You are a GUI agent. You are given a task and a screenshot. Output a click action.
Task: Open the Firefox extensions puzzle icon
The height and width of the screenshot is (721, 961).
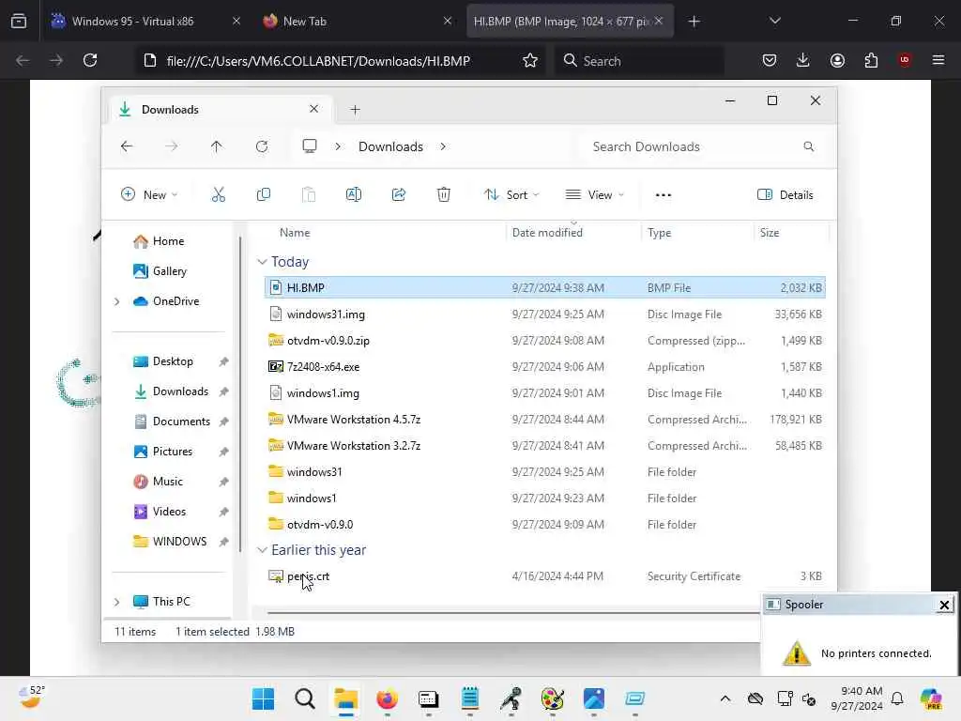pos(871,60)
